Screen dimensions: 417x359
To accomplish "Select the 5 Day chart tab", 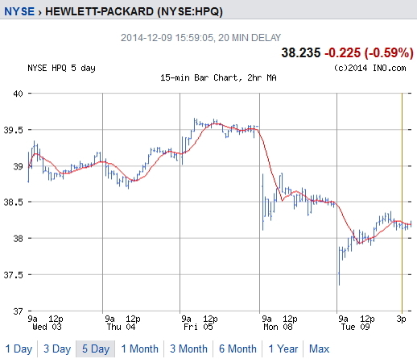I will pyautogui.click(x=96, y=349).
